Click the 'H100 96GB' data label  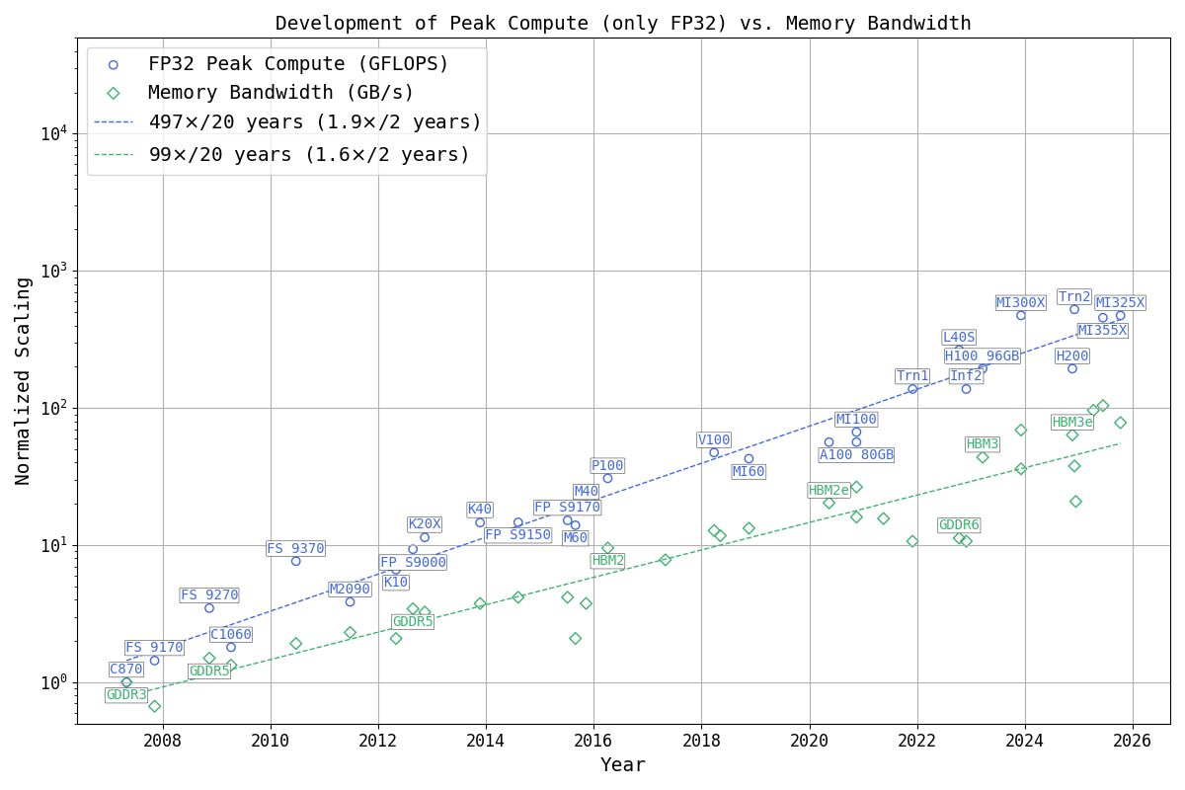tap(982, 355)
